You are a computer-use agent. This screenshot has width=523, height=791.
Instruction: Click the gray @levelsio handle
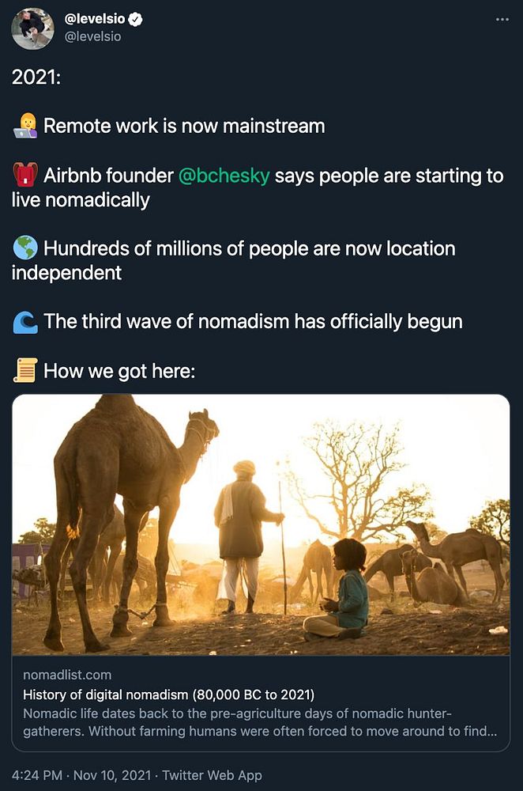pos(92,36)
